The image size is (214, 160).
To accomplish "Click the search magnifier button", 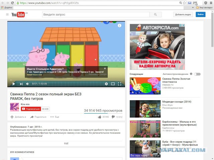I will click(155, 14).
